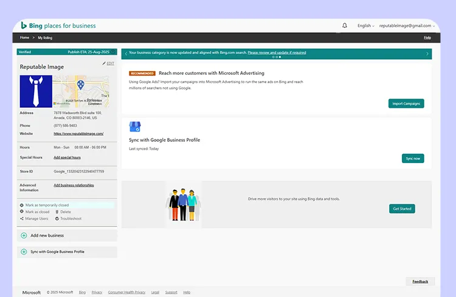Click the Store ID value Google_13320423122940477759

click(79, 172)
